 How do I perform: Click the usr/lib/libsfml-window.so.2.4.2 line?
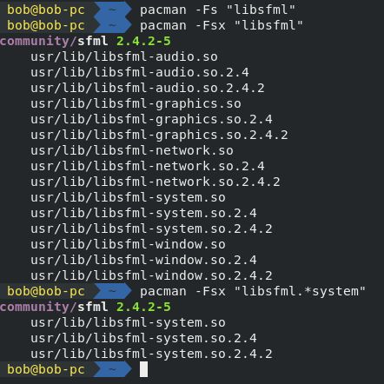pyautogui.click(x=151, y=276)
